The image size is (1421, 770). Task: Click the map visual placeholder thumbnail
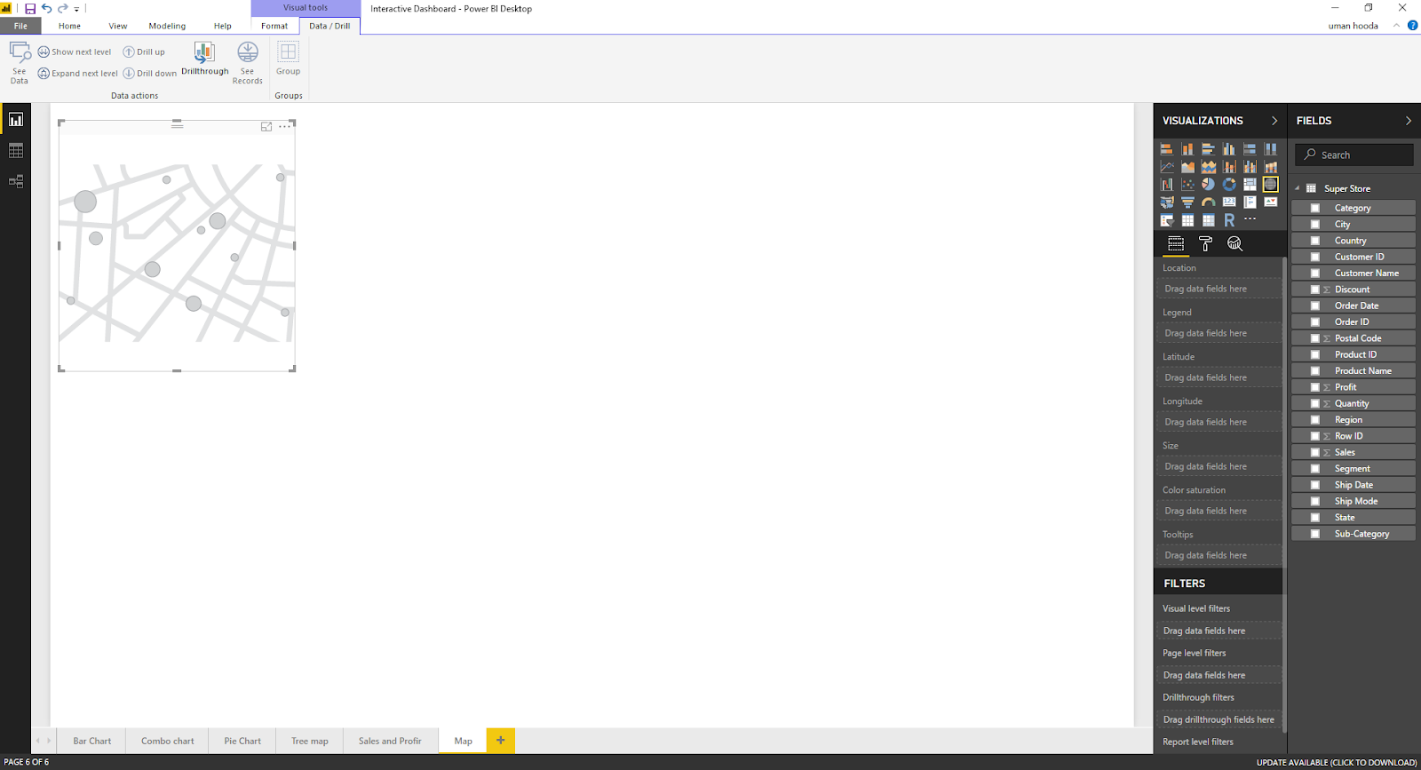[177, 253]
